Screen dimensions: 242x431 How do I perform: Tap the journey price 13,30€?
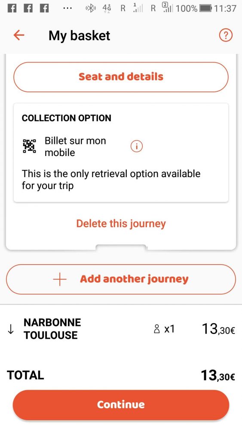pos(218,329)
